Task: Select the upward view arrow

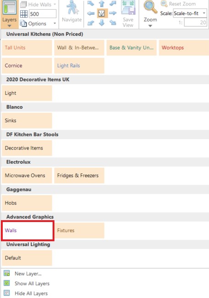Action: [102, 4]
